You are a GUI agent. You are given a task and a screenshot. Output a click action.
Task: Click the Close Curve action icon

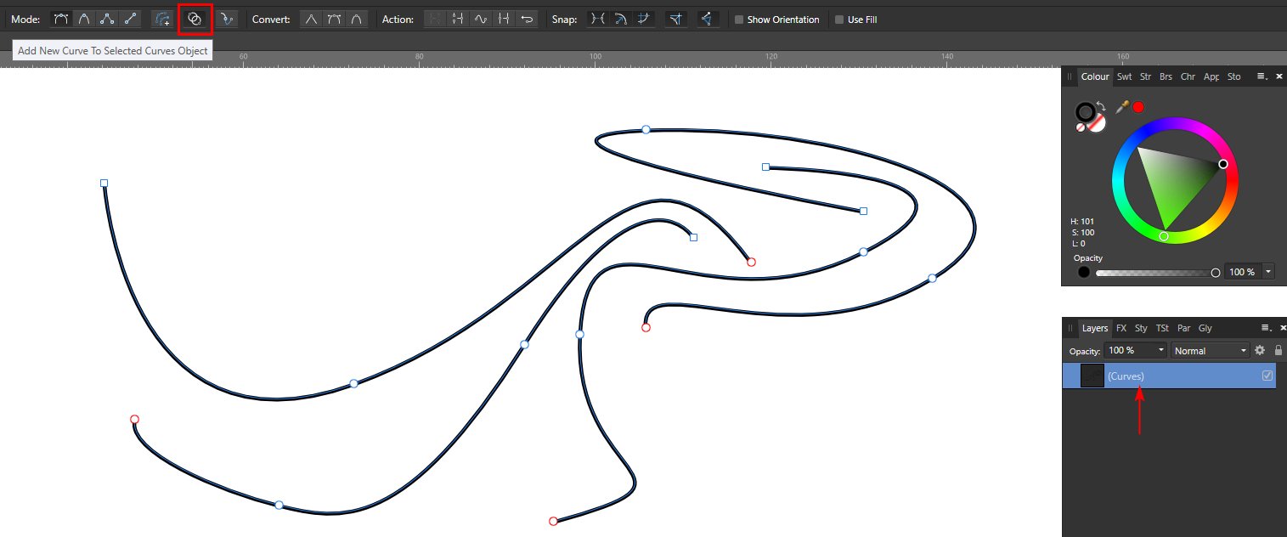[458, 19]
